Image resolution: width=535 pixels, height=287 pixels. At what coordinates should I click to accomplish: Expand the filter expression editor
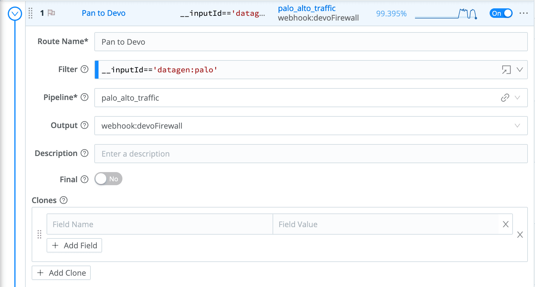pyautogui.click(x=506, y=70)
